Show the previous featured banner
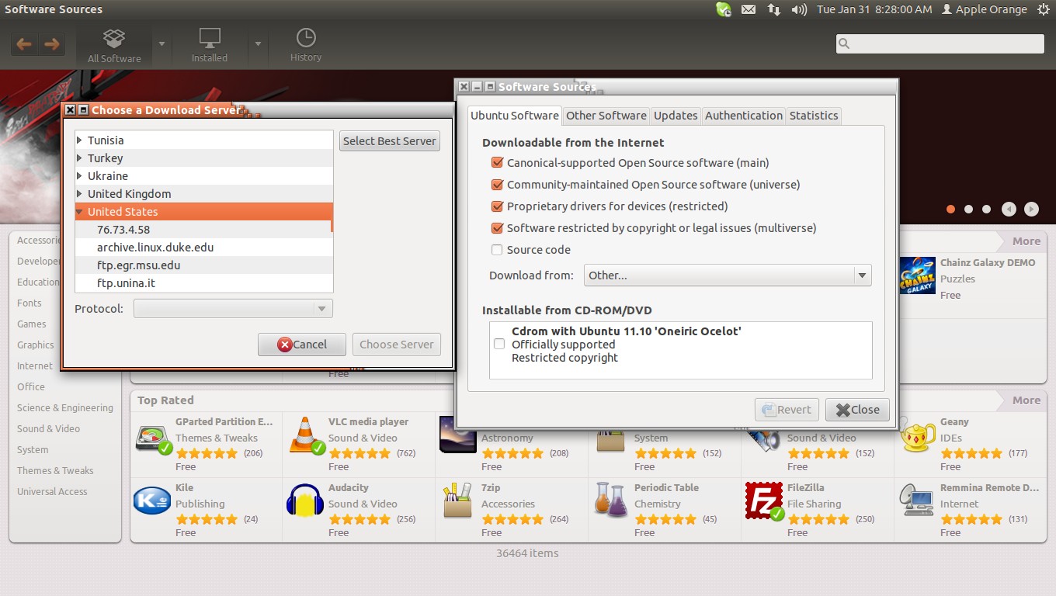This screenshot has height=596, width=1056. (1009, 209)
